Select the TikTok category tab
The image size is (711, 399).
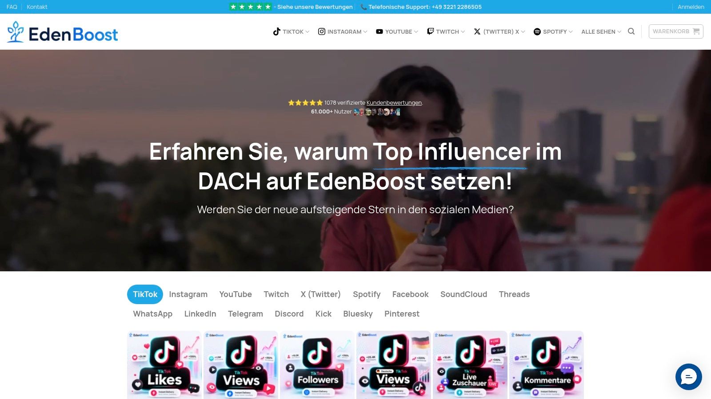pyautogui.click(x=145, y=294)
